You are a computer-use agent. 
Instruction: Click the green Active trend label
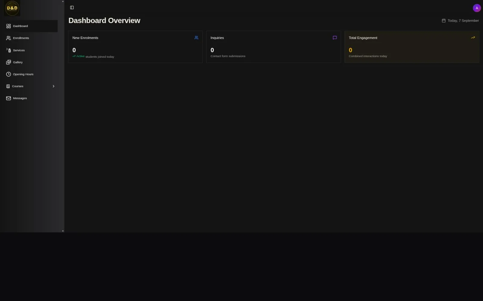[78, 56]
